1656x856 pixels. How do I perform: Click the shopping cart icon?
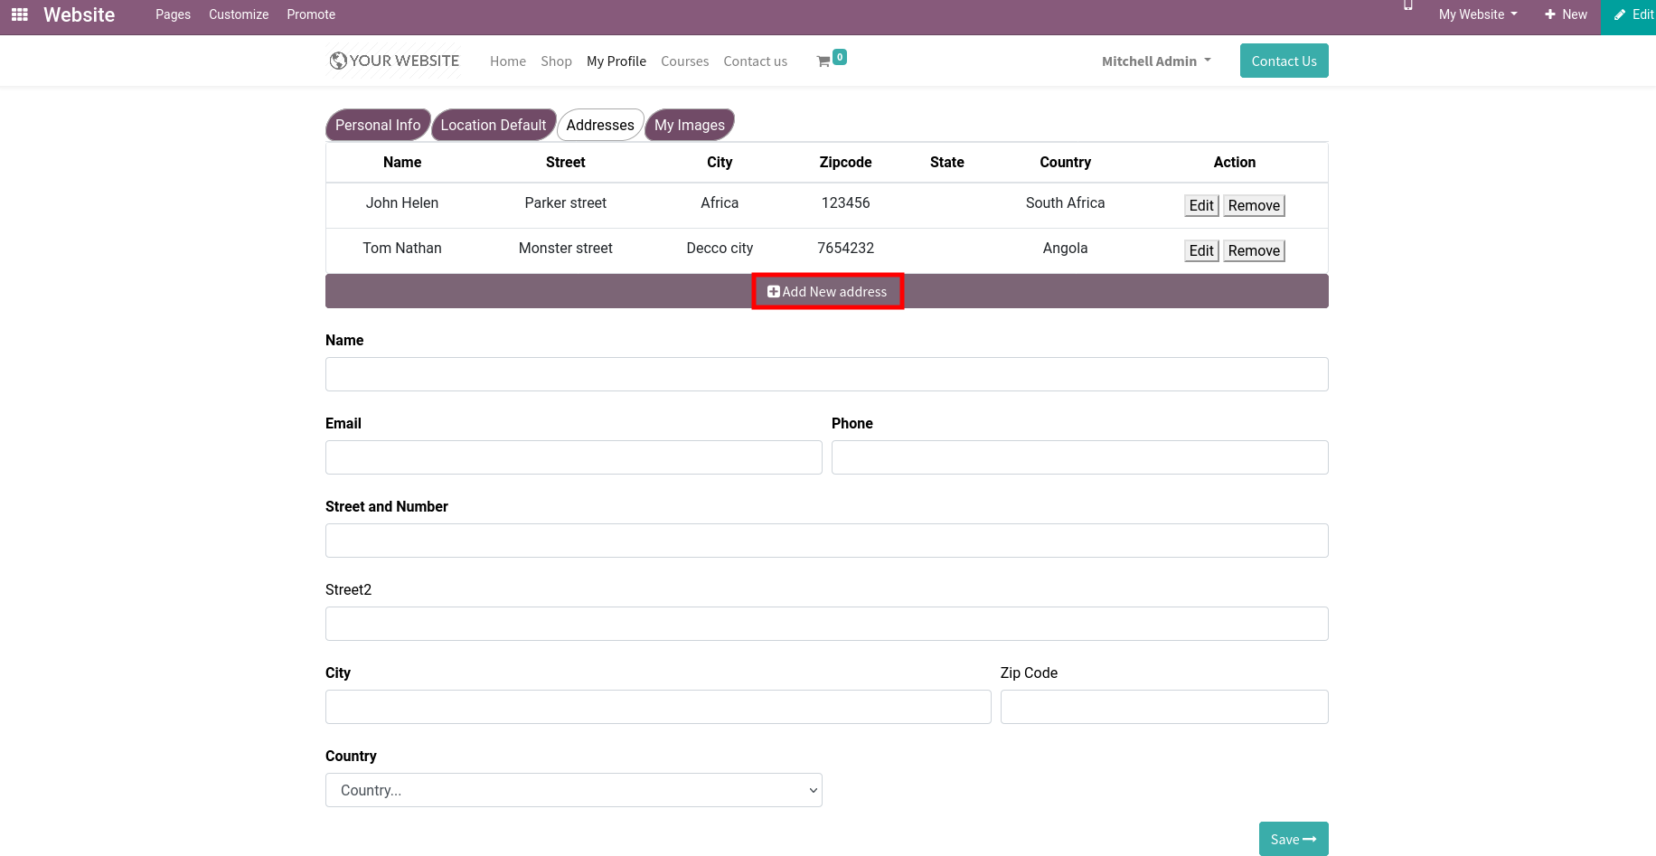[823, 61]
